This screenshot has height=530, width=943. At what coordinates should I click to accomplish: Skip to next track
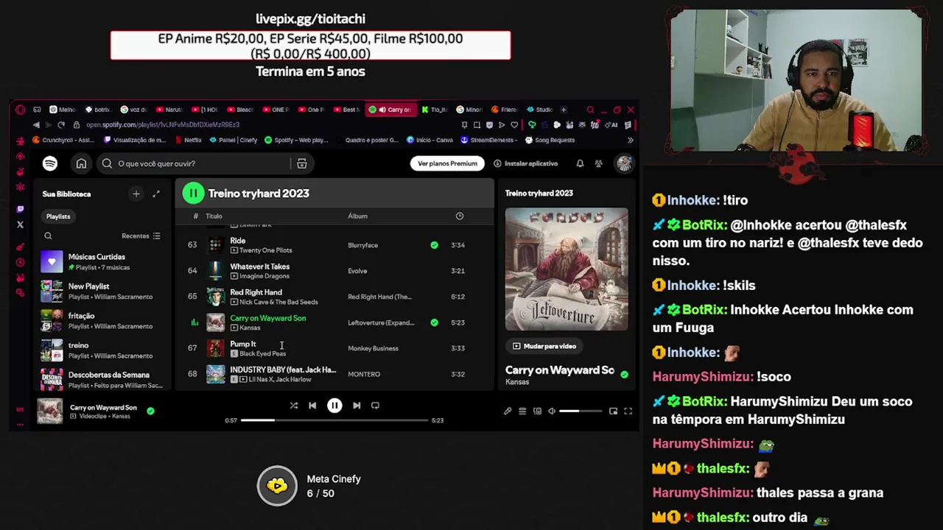[357, 406]
